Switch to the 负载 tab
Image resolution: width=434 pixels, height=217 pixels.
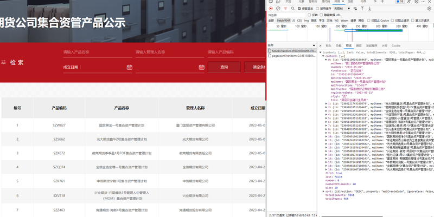339,46
